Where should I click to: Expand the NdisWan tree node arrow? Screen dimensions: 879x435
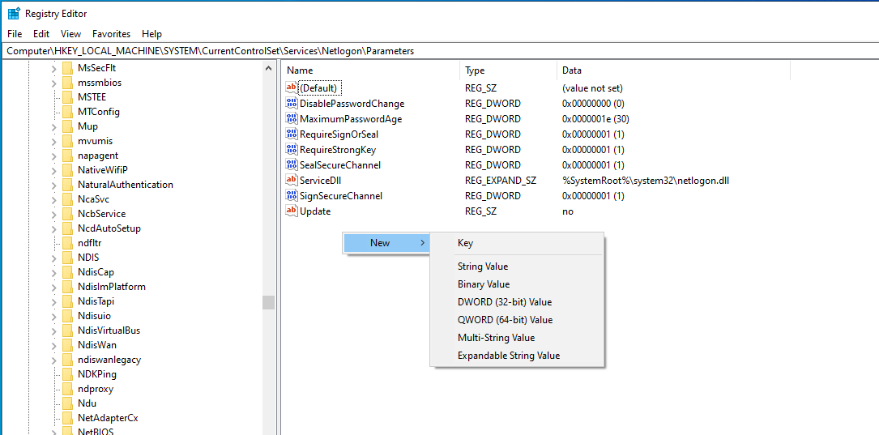click(x=53, y=345)
